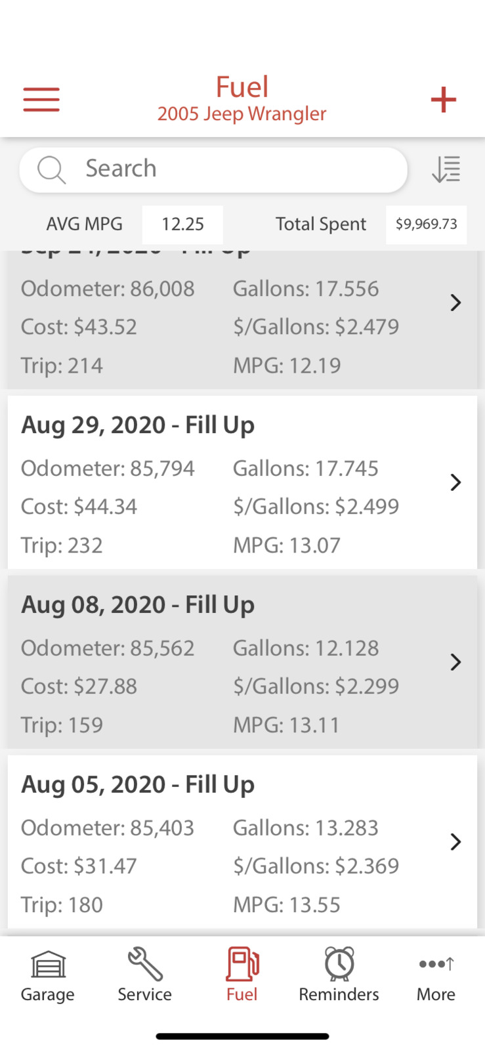Tap the plus icon to add fuel entry
485x1050 pixels.
tap(443, 100)
